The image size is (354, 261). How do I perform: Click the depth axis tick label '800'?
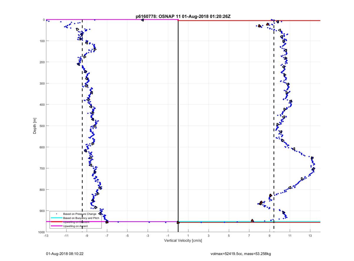point(42,189)
